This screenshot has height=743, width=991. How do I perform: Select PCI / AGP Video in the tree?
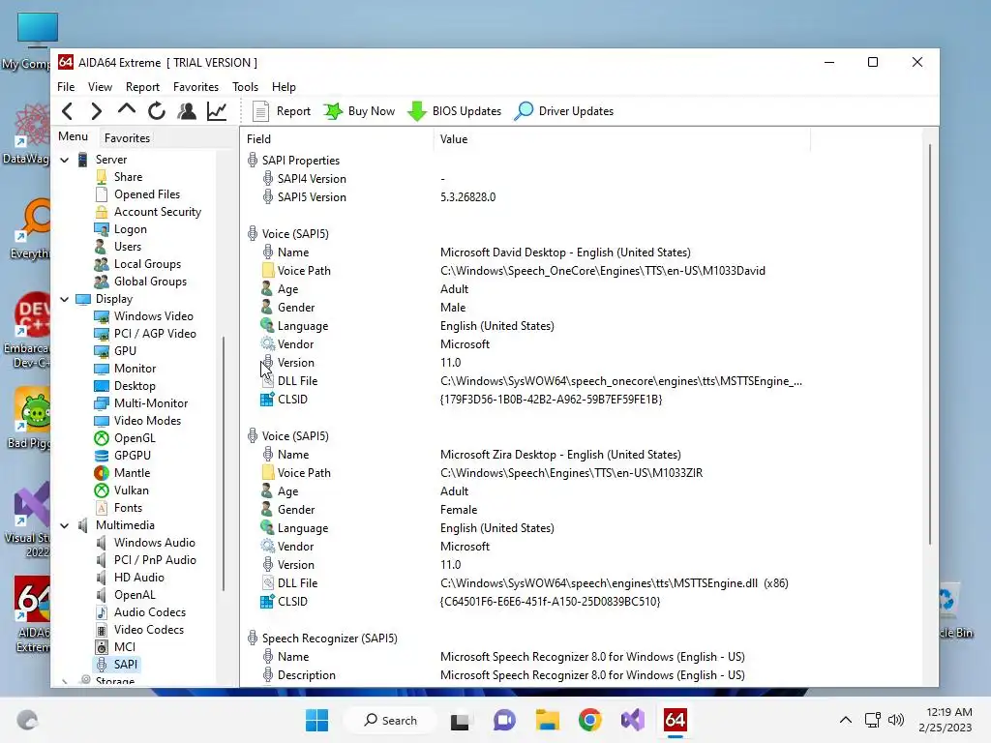(x=155, y=334)
